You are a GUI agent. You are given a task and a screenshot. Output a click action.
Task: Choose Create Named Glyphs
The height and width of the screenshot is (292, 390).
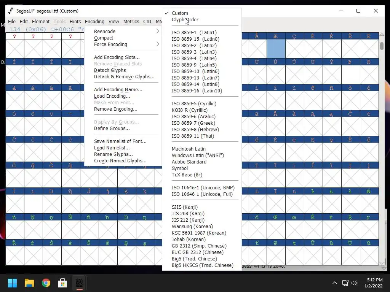(120, 161)
